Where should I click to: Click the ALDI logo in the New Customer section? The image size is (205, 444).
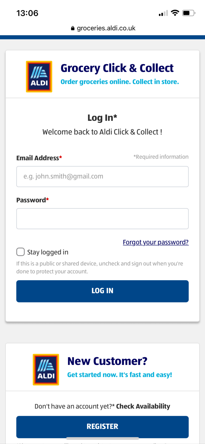tap(46, 369)
